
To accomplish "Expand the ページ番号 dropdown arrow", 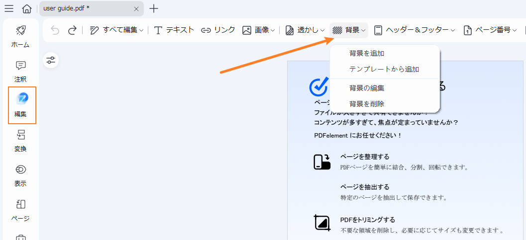I will (x=515, y=30).
